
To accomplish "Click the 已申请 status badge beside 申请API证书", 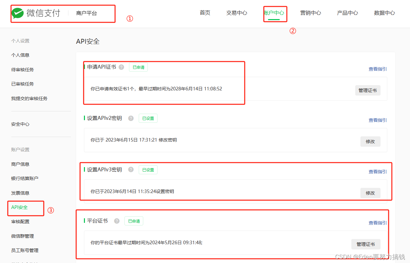I will point(138,67).
